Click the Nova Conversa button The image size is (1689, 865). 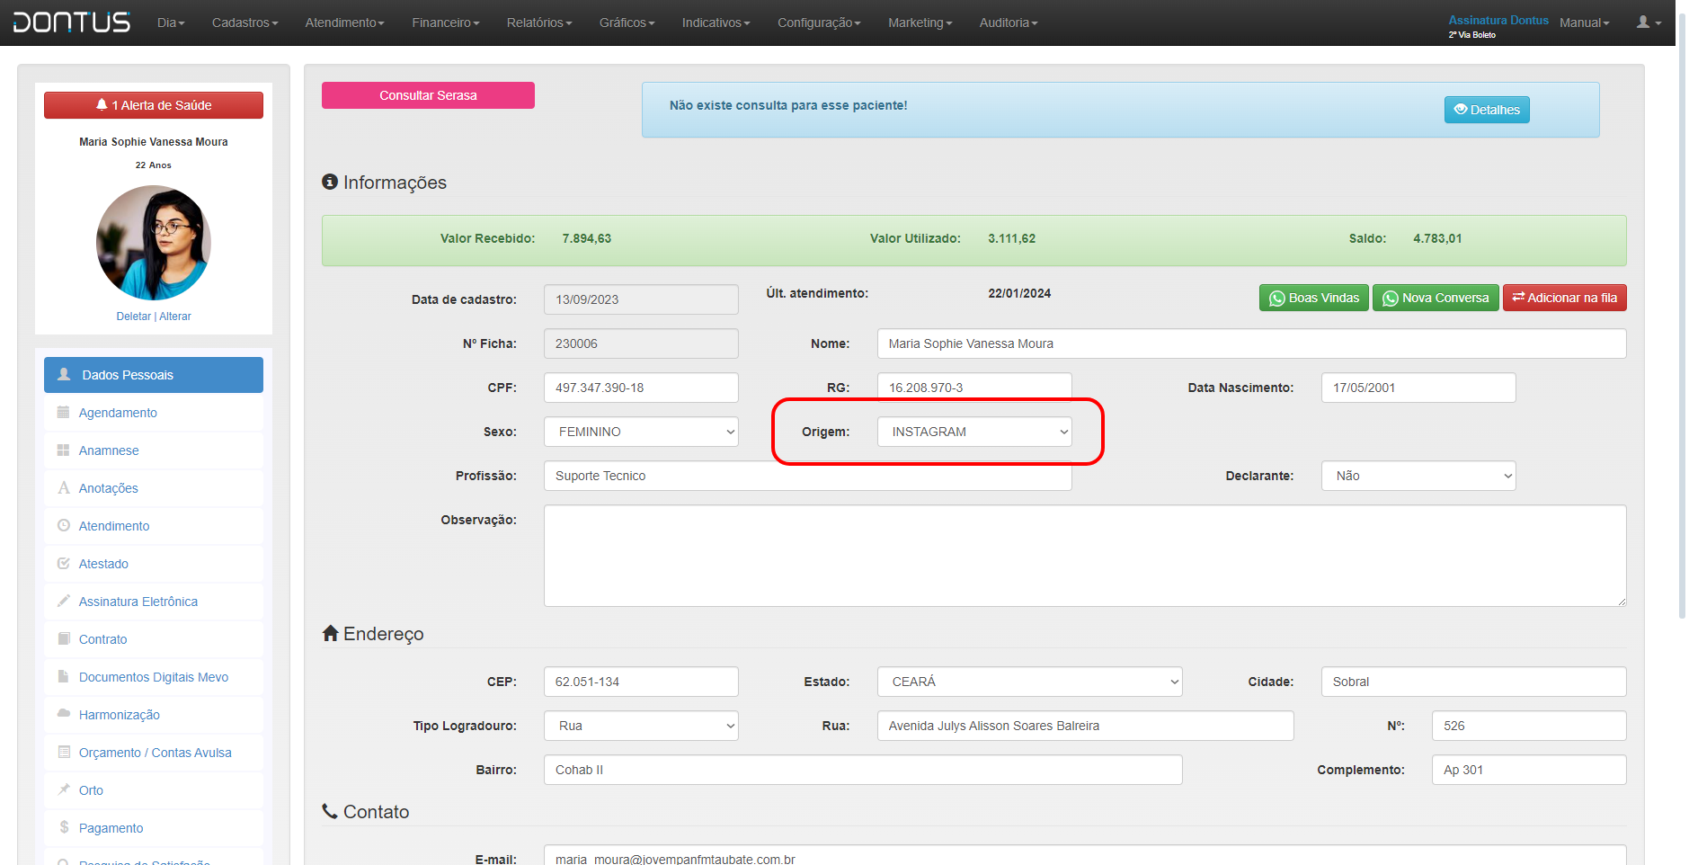1436,298
